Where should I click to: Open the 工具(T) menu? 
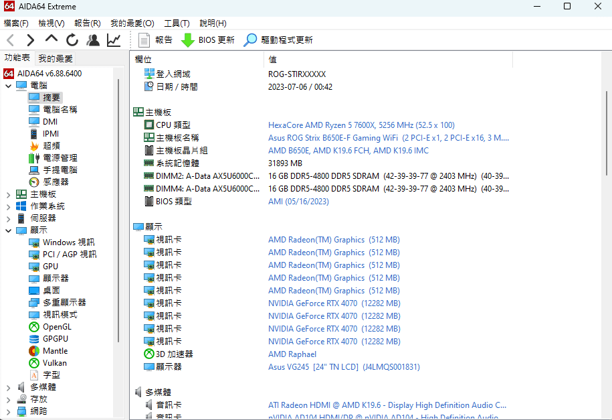[x=177, y=23]
